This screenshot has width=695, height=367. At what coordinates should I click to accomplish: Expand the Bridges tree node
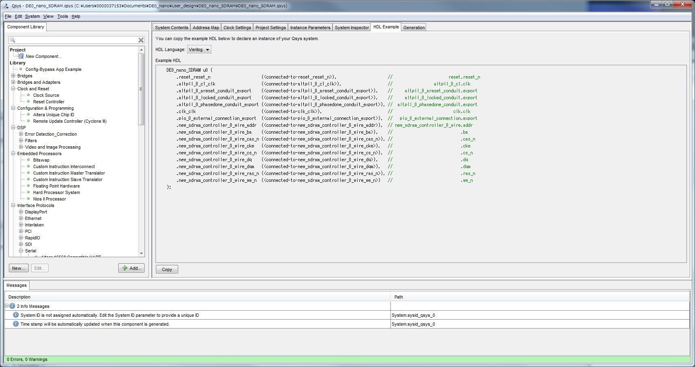(x=13, y=76)
